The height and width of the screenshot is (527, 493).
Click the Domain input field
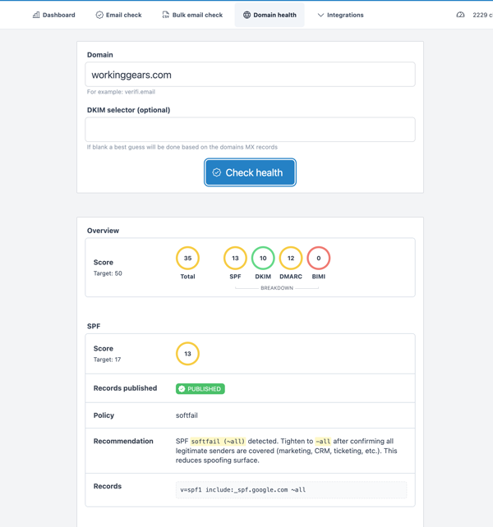(250, 75)
